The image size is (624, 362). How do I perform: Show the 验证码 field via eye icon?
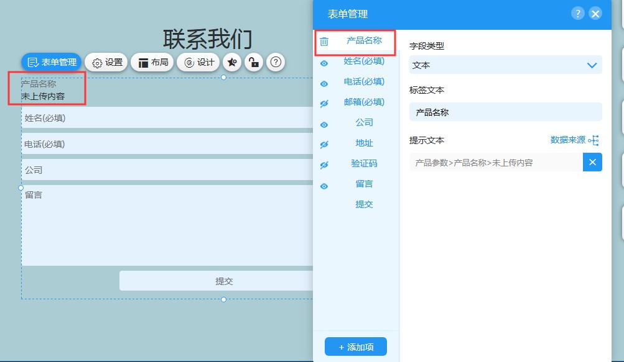[x=324, y=165]
